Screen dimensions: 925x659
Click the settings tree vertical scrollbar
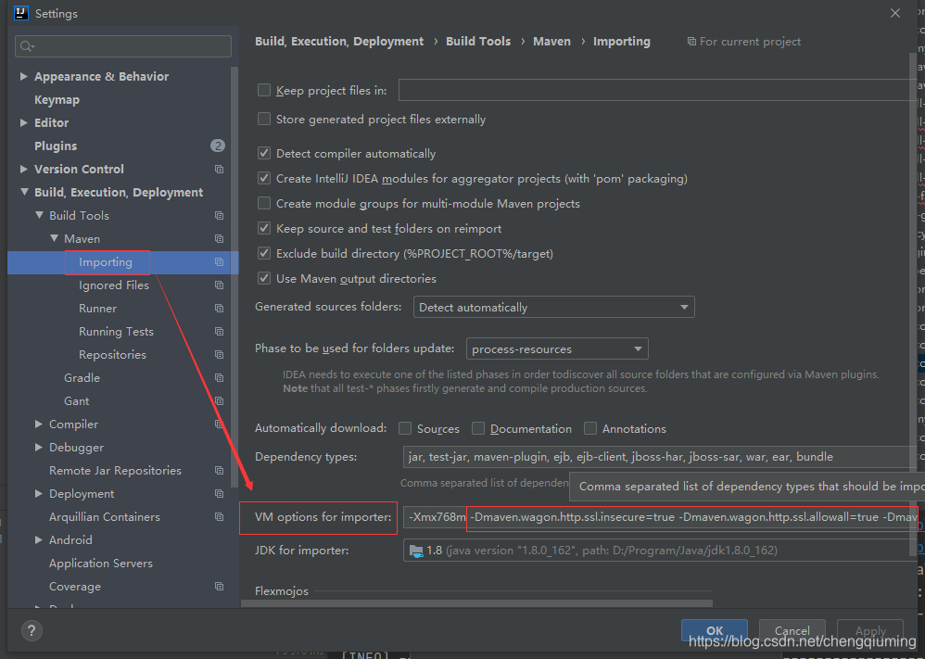click(x=234, y=277)
